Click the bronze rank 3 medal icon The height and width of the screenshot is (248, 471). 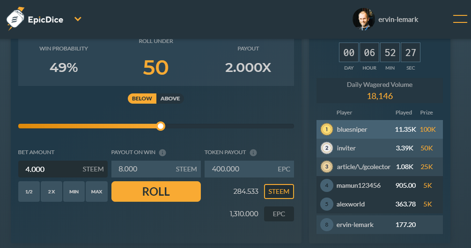tap(327, 166)
